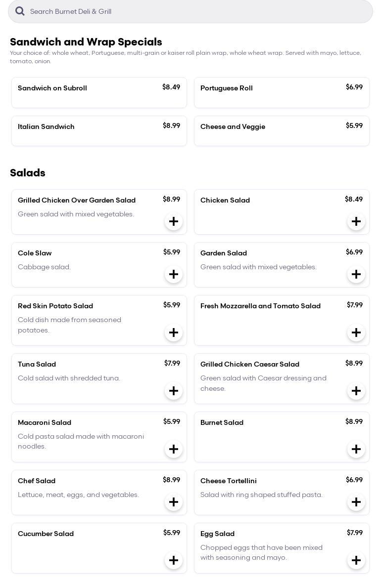381x581 pixels.
Task: Click the search magnifier icon
Action: [20, 11]
